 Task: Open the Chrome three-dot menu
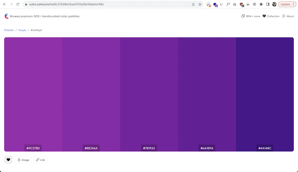294,4
